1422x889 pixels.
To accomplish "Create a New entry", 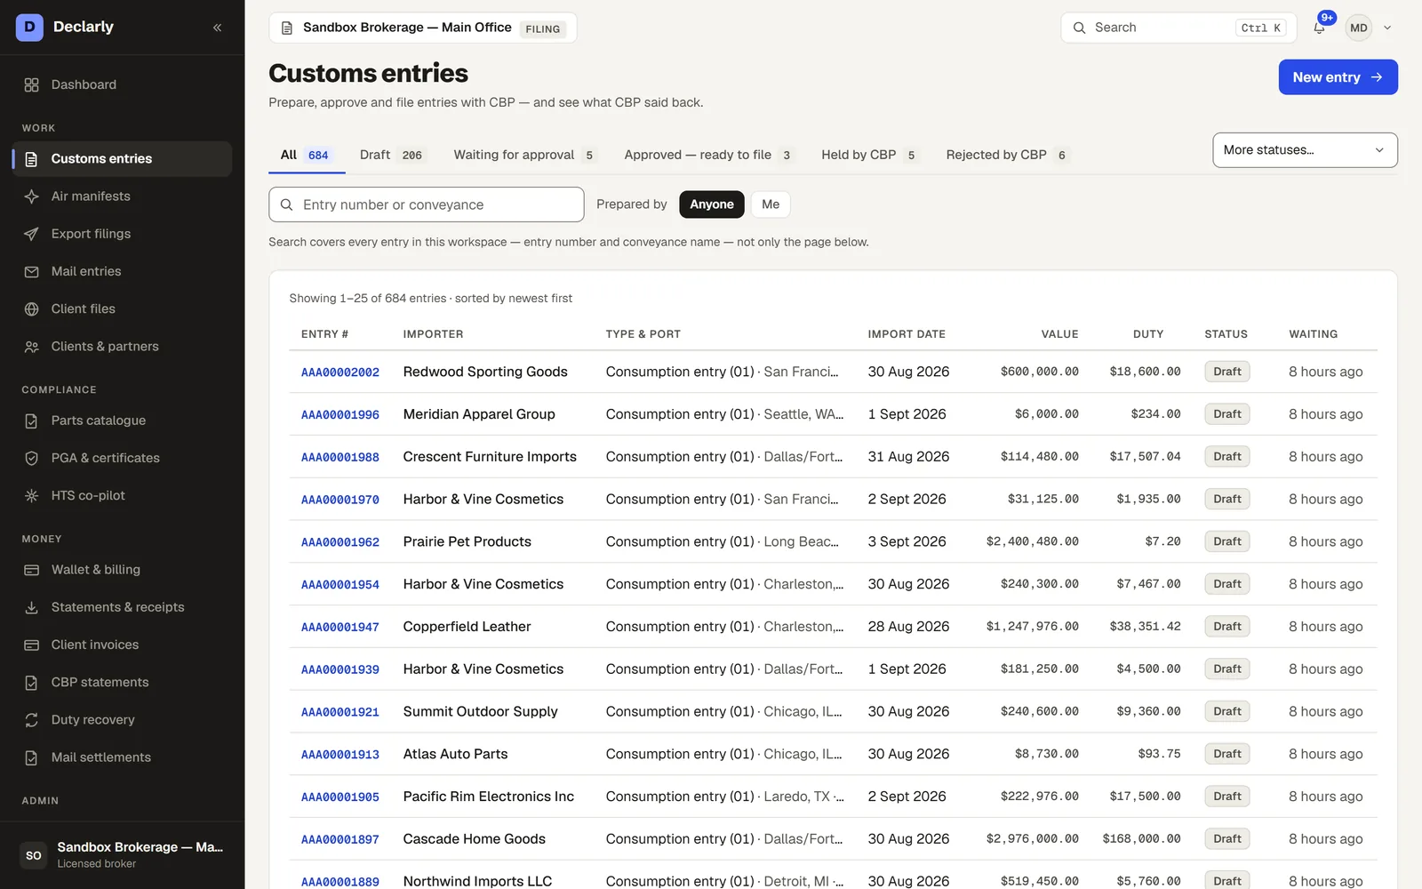I will click(1338, 77).
